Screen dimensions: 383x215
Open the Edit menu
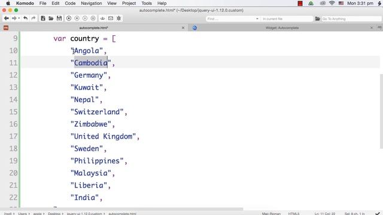[x=56, y=3]
